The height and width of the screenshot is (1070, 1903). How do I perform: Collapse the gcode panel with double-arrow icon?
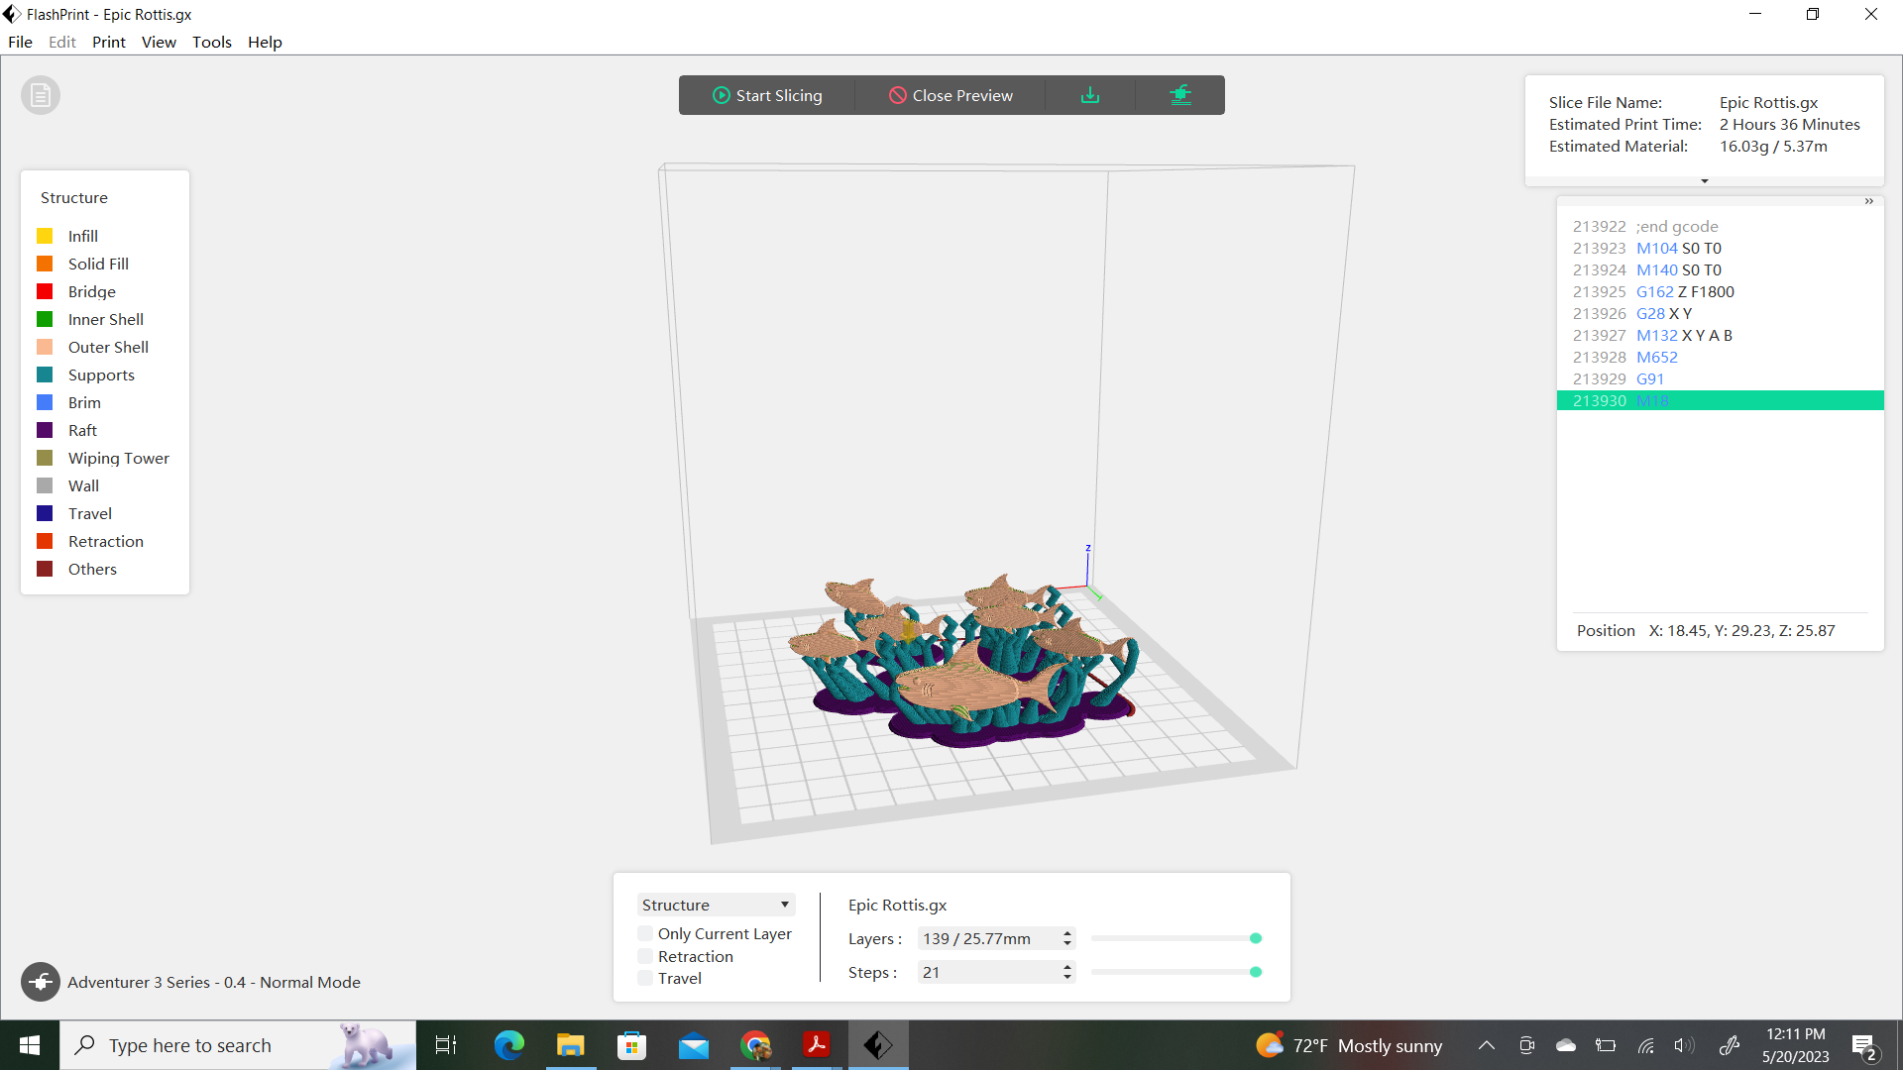point(1868,201)
